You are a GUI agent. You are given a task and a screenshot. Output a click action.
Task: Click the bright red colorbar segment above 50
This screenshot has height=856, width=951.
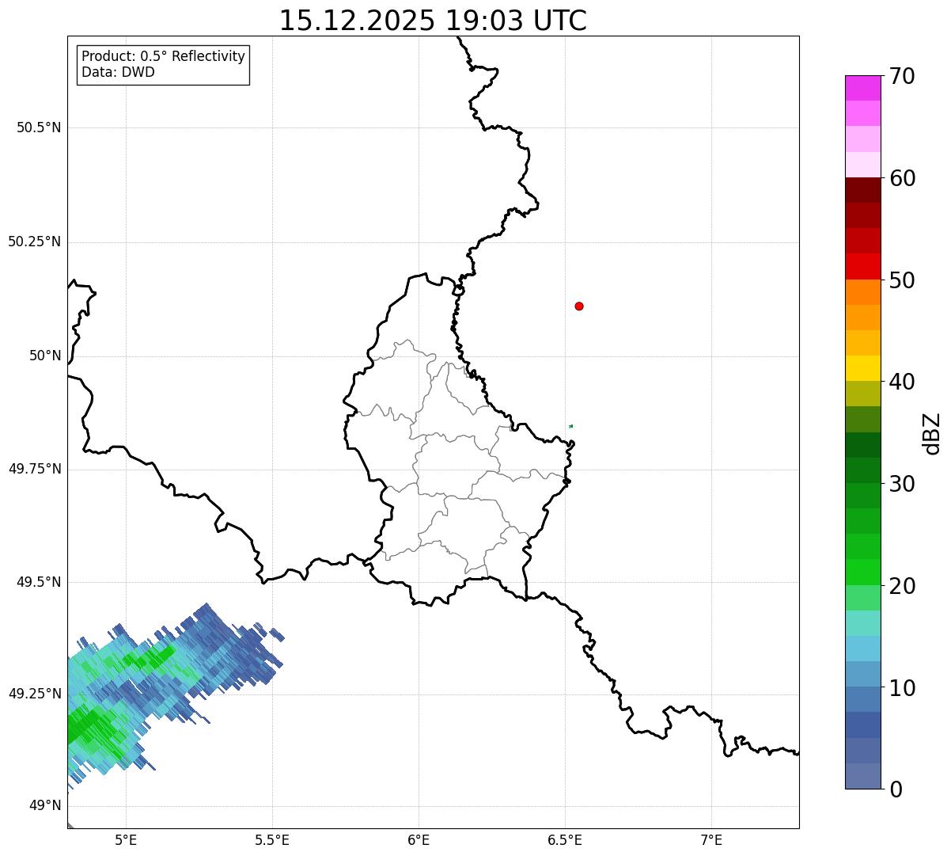pos(862,266)
